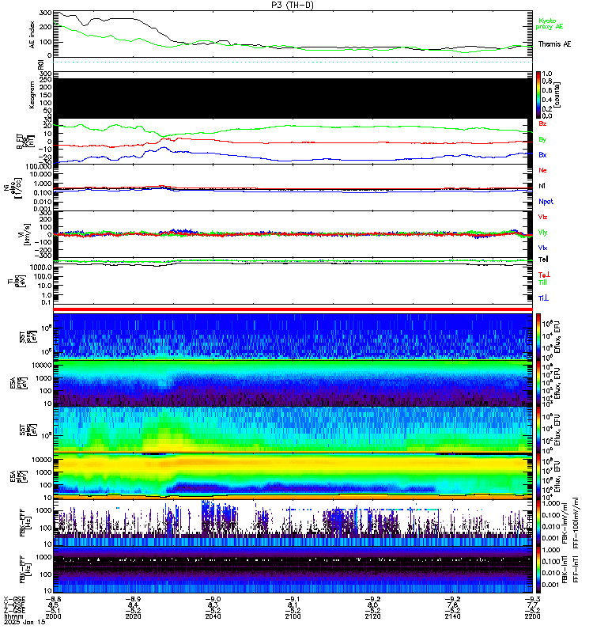Click the X-GSE value '-8.8'
Image resolution: width=593 pixels, height=633 pixels.
[x=53, y=599]
